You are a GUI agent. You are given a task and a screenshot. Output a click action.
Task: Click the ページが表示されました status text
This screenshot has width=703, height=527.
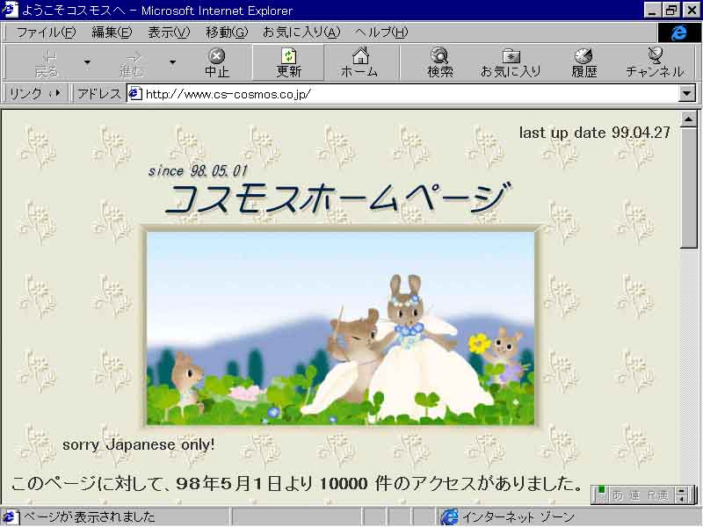(89, 516)
